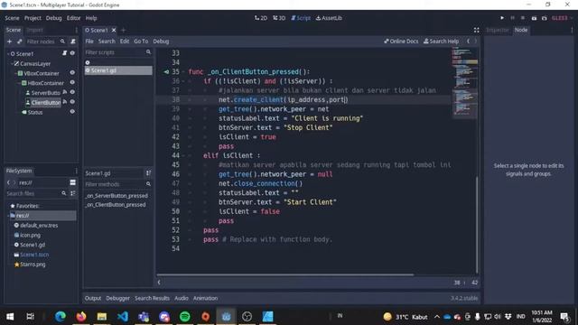Switch to the 3D workspace
Viewport: 578px width, 325px height.
coord(279,18)
